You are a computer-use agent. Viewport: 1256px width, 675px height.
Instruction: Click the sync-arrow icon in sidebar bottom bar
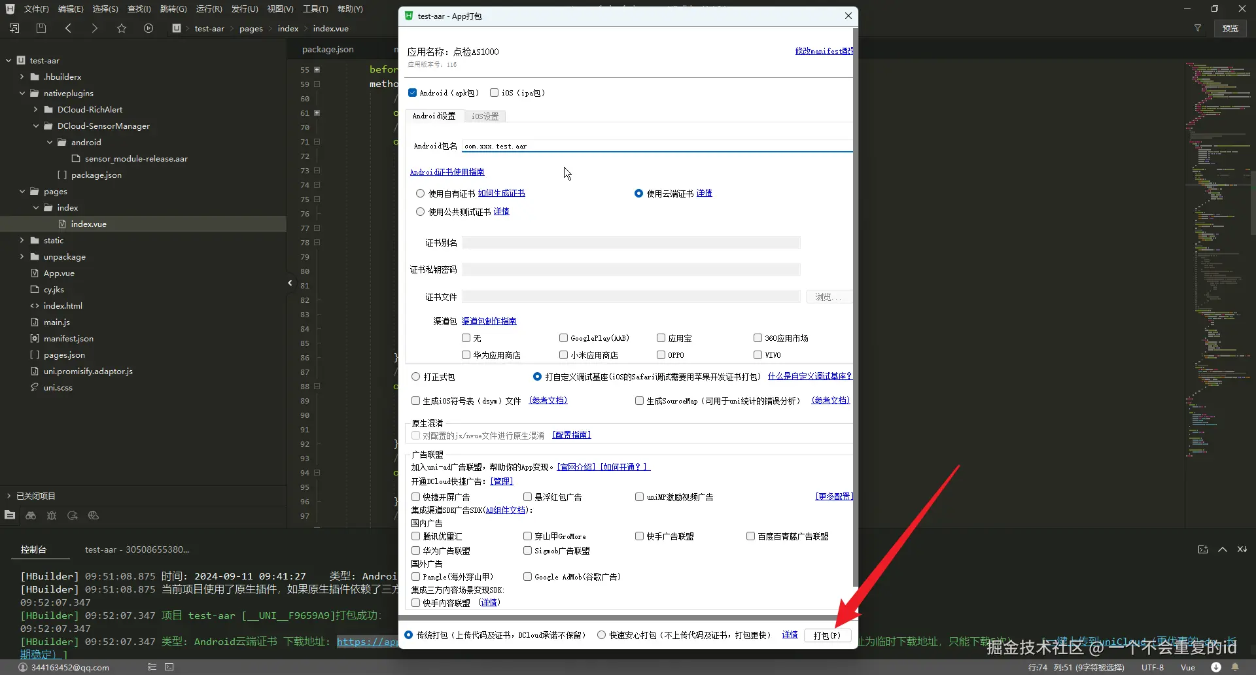pos(73,515)
